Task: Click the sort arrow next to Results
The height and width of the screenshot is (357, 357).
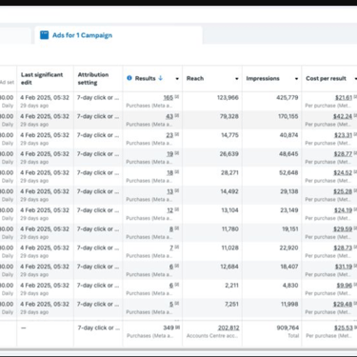Action: 161,78
